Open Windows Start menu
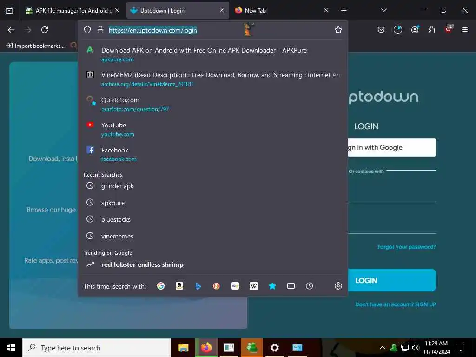Image resolution: width=476 pixels, height=357 pixels. 11,348
